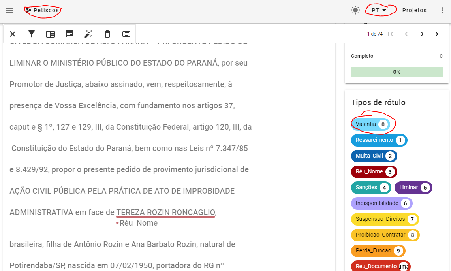This screenshot has height=271, width=451.
Task: Show keyboard shortcuts via the keyboard icon
Action: click(126, 34)
